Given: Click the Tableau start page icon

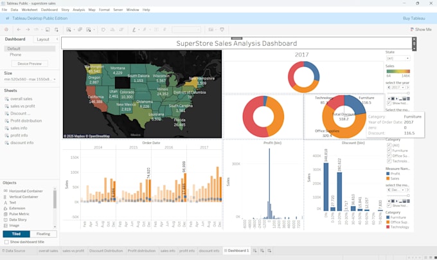Looking at the screenshot, I should [6, 30].
